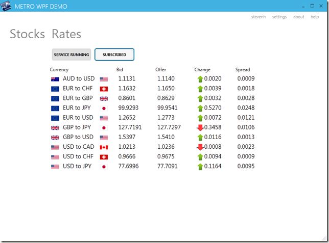Click UK flag in EUR to GBP row
Image resolution: width=329 pixels, height=243 pixels.
[x=104, y=99]
